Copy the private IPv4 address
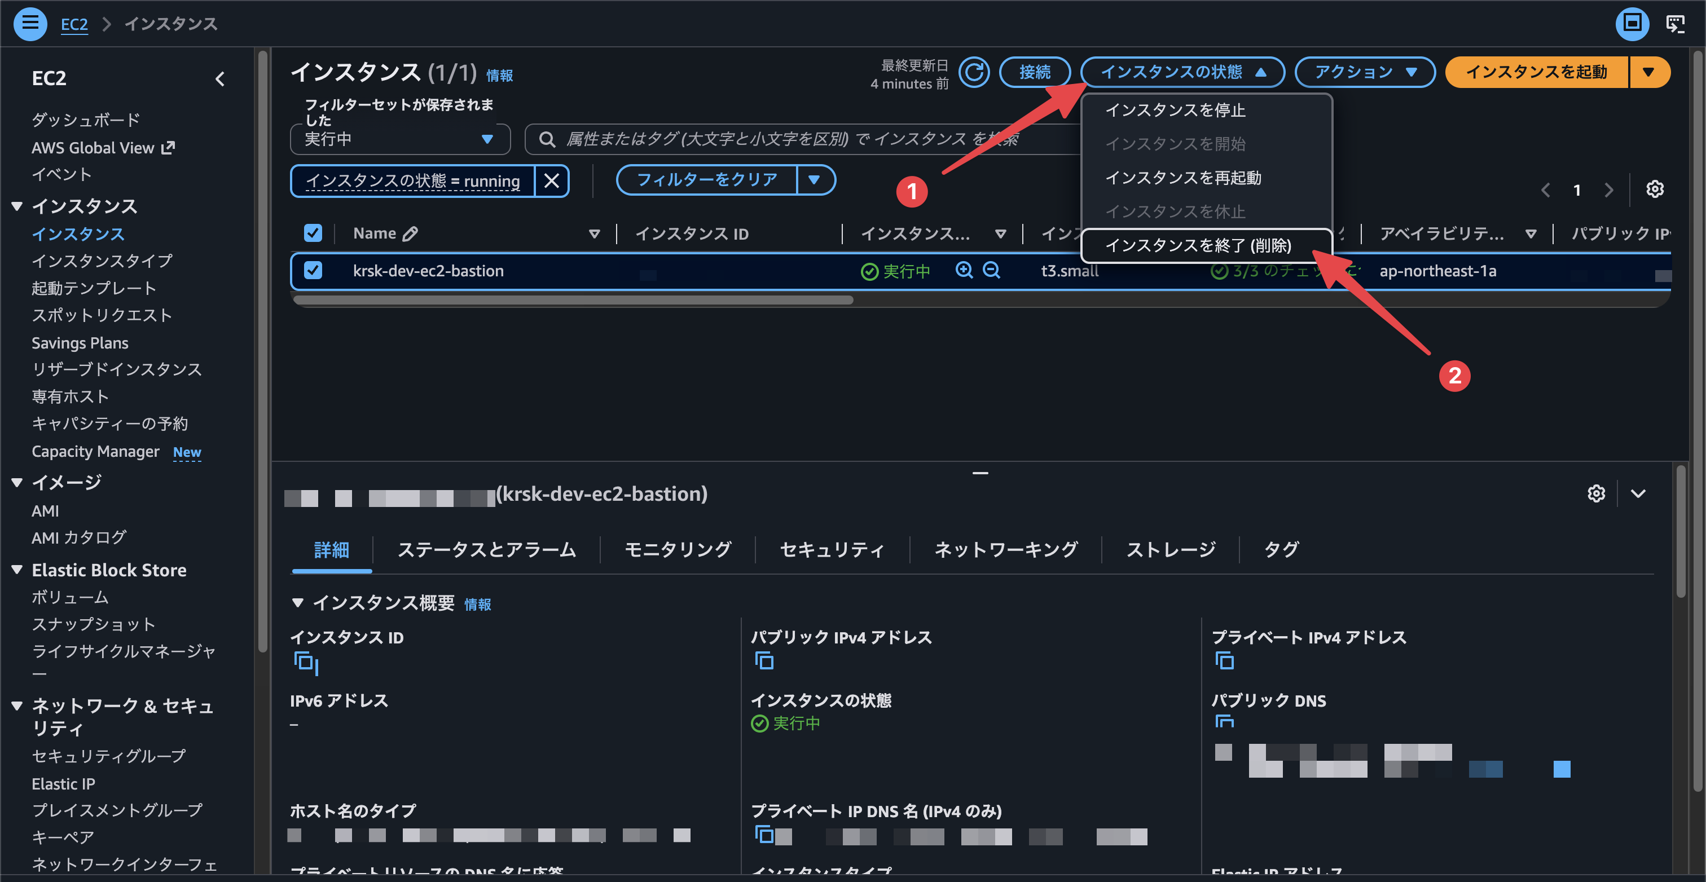This screenshot has width=1706, height=882. [x=1225, y=660]
